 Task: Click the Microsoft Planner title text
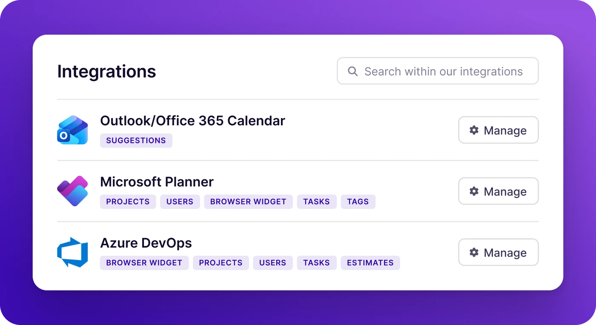click(x=157, y=182)
